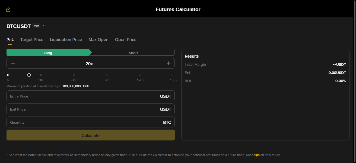This screenshot has height=163, width=356.
Task: Switch position side to Short
Action: tap(133, 52)
